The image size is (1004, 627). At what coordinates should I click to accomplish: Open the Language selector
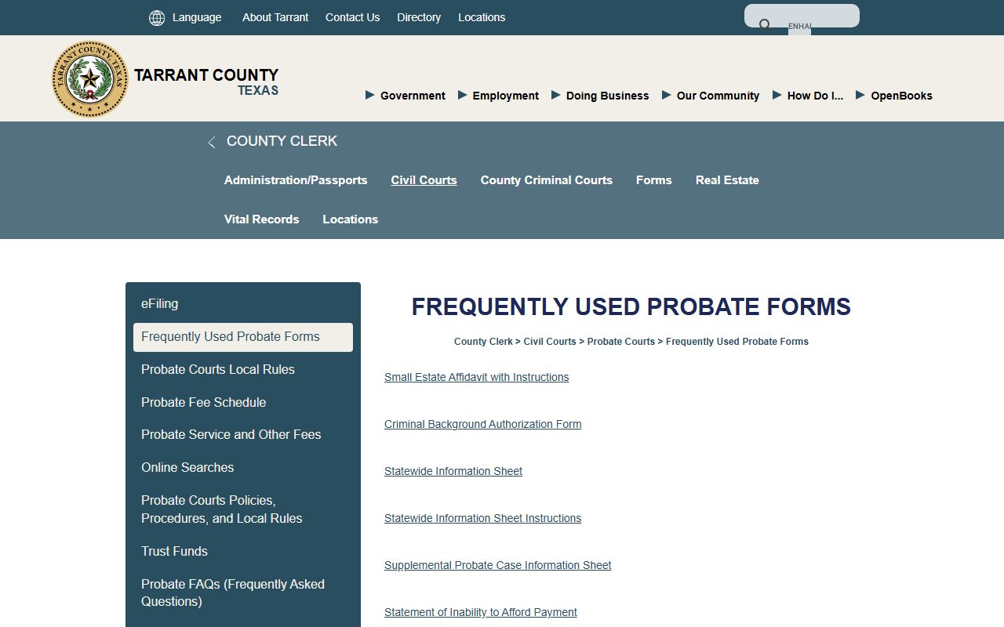coord(197,17)
